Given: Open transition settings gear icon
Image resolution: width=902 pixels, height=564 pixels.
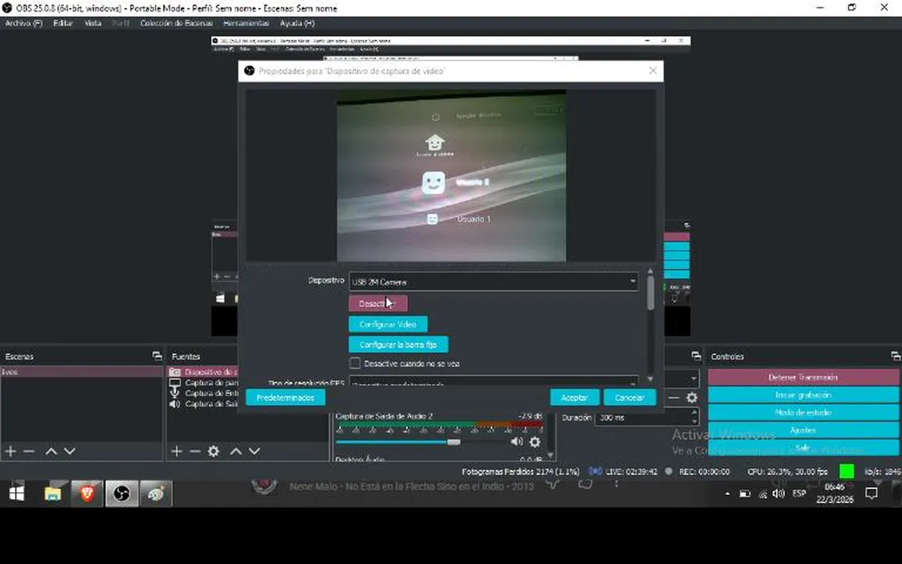Looking at the screenshot, I should point(692,398).
